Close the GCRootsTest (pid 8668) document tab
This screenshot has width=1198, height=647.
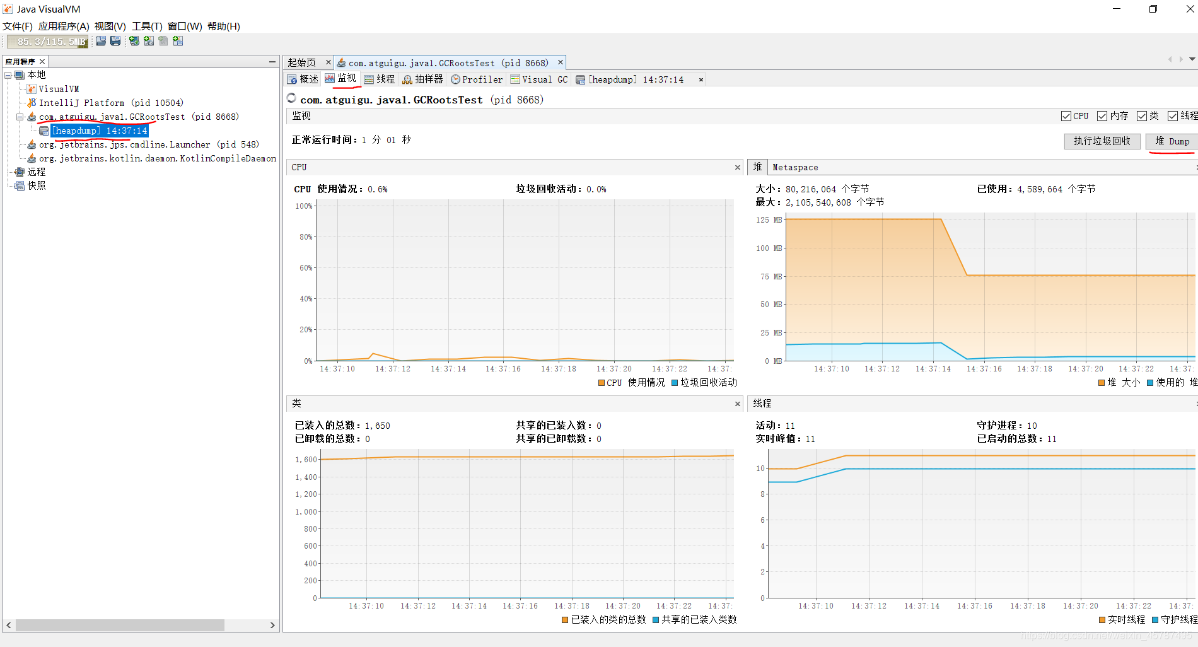coord(560,62)
